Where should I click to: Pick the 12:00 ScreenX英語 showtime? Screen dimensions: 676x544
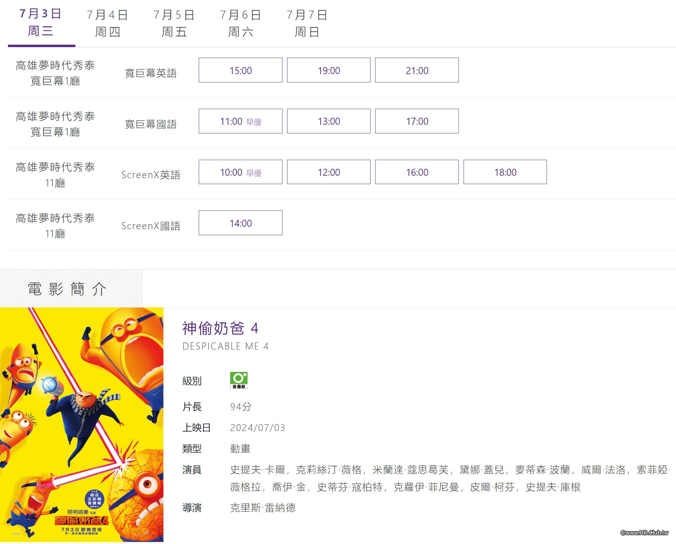pos(329,172)
